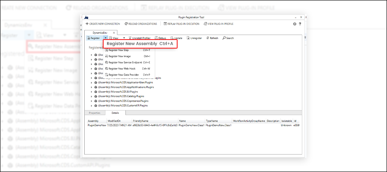This screenshot has width=387, height=172.
Task: Click assembly icon beside Microsoft.CDS.CustomAPI.Plugins
Action: point(96,106)
